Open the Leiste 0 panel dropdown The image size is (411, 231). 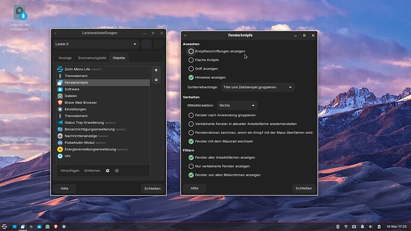(96, 44)
